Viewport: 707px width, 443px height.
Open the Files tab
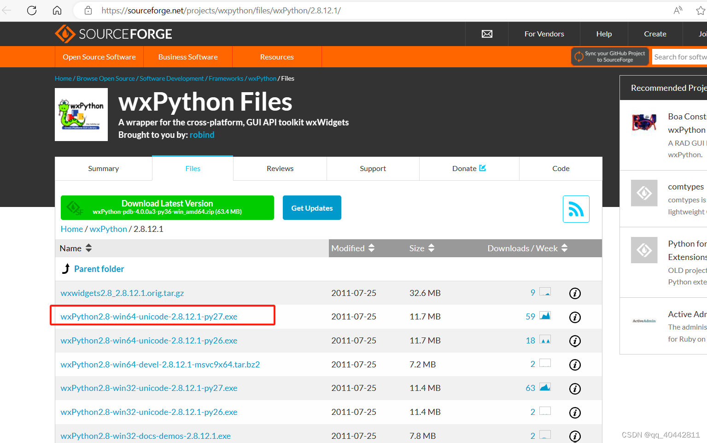[193, 169]
